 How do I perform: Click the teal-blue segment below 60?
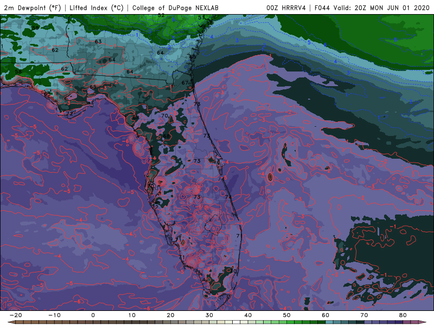pos(329,322)
